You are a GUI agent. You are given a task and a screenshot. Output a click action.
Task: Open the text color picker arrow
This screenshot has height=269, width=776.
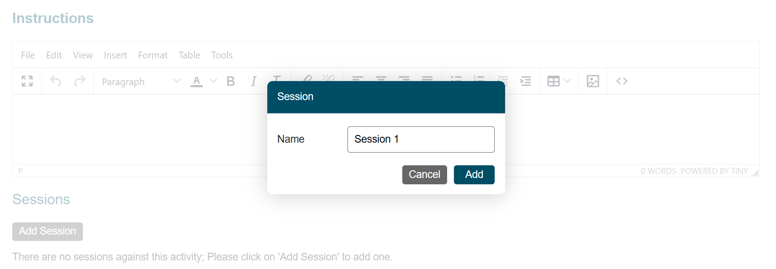213,81
